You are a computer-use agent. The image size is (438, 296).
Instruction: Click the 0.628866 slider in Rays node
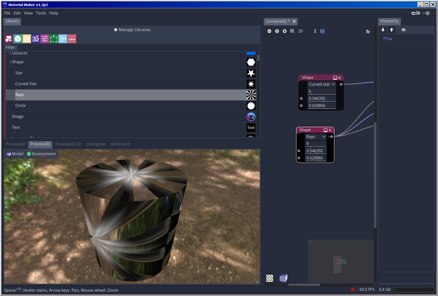[315, 158]
